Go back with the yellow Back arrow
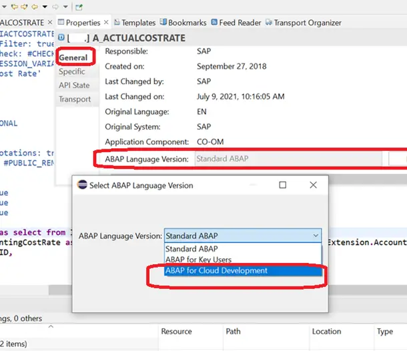407x351 pixels. pyautogui.click(x=35, y=7)
